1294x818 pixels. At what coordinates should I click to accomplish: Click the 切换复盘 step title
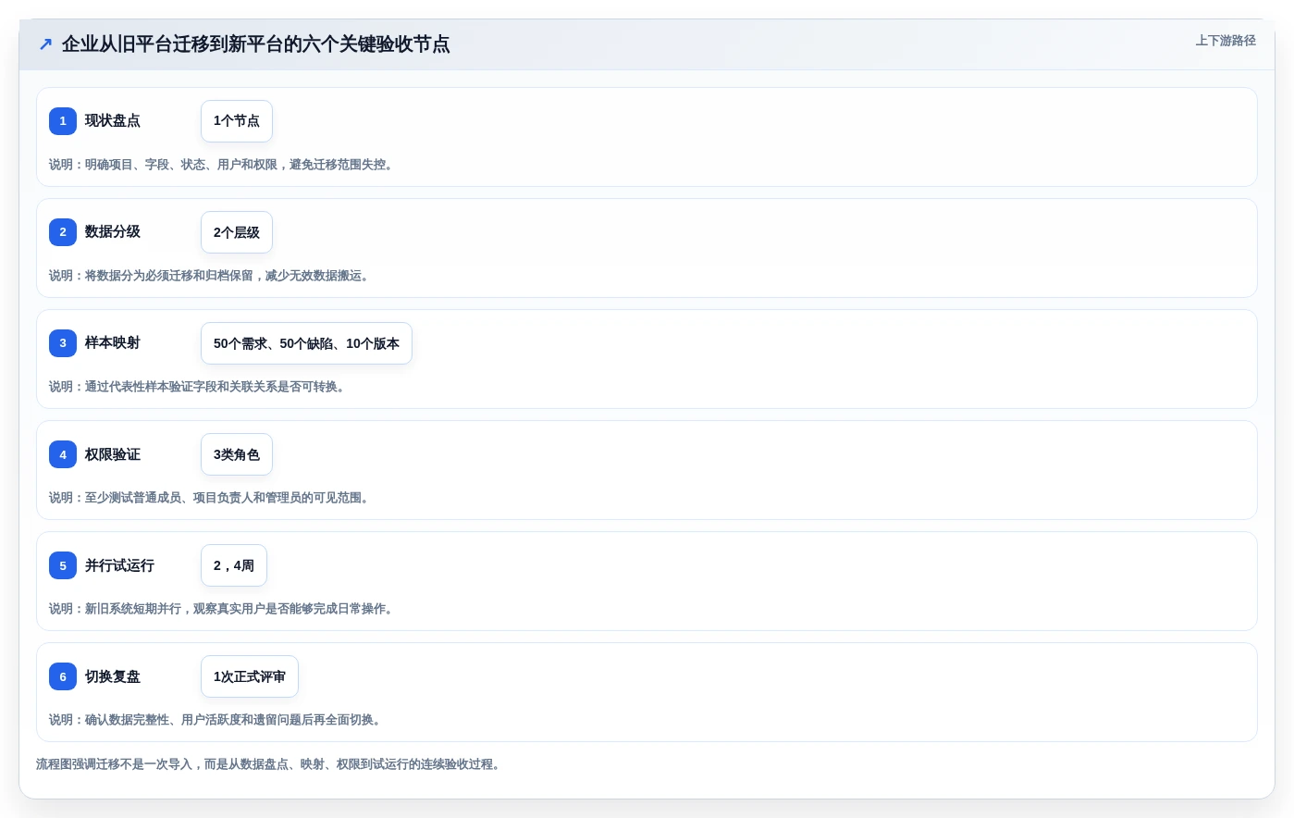pyautogui.click(x=113, y=676)
